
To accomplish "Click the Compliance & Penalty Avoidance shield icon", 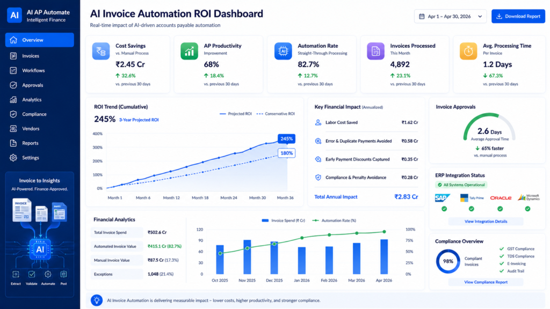I will [x=318, y=178].
